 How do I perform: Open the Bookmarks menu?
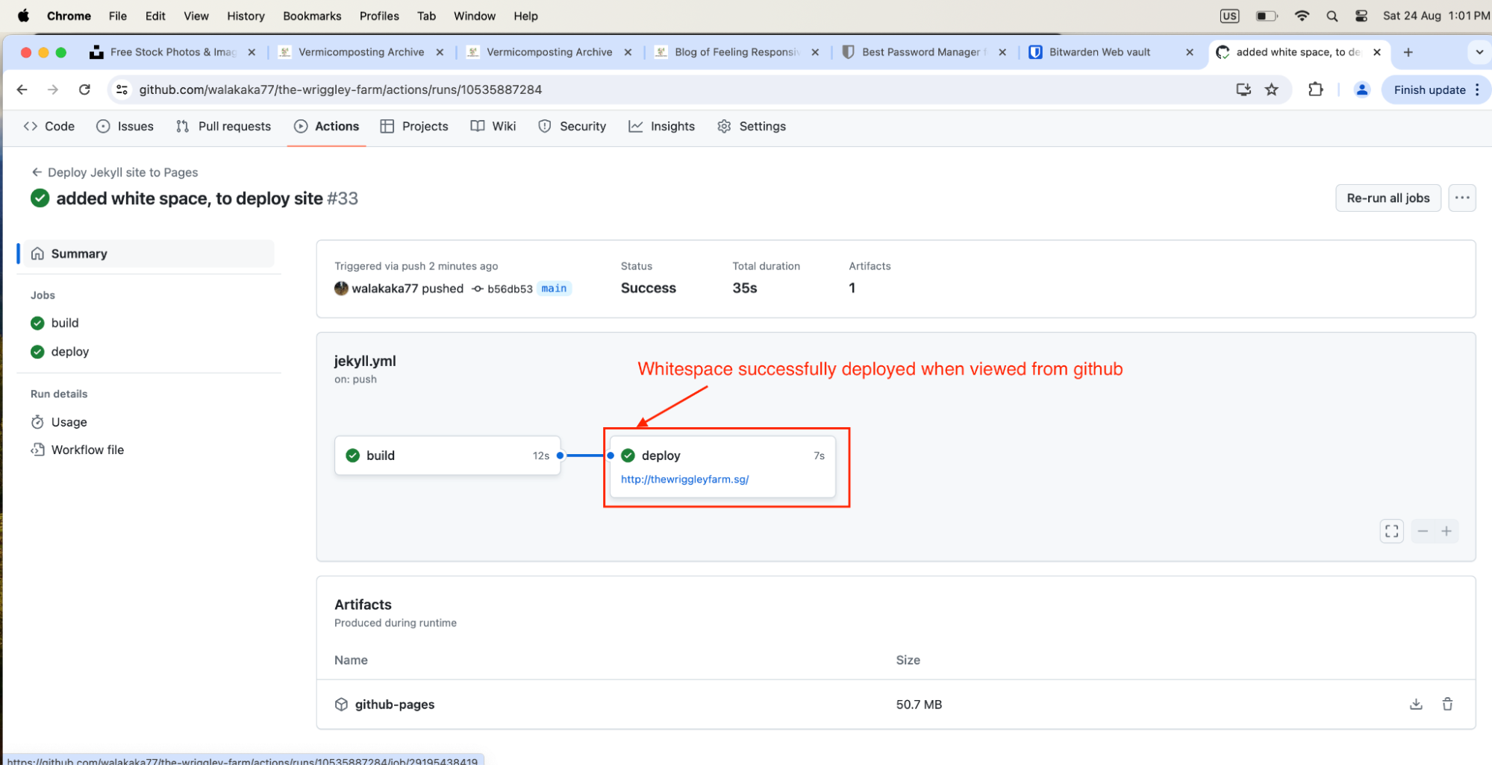click(x=312, y=16)
